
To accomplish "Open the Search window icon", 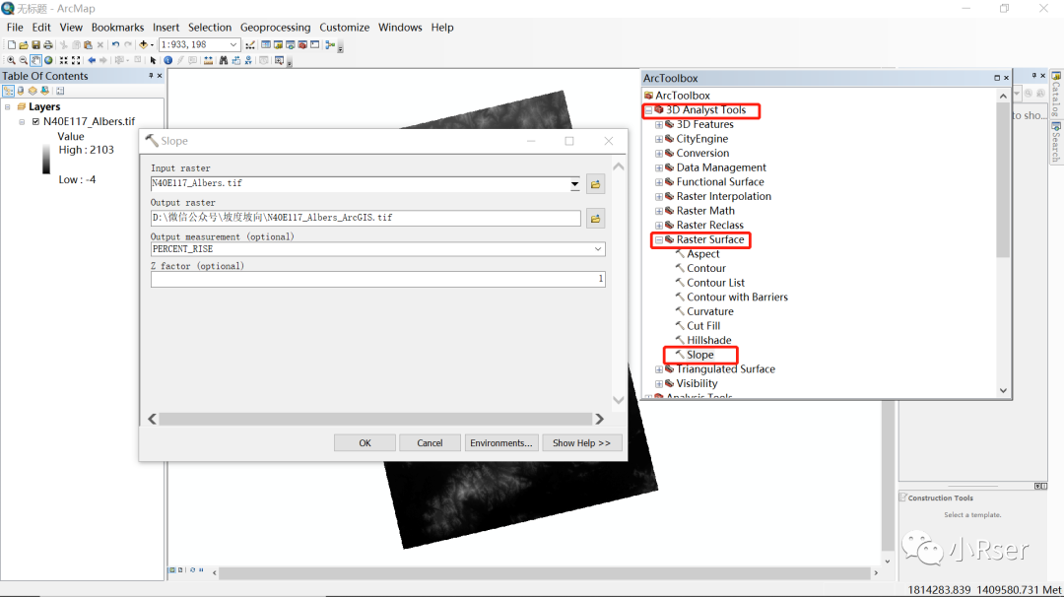I will [x=291, y=44].
